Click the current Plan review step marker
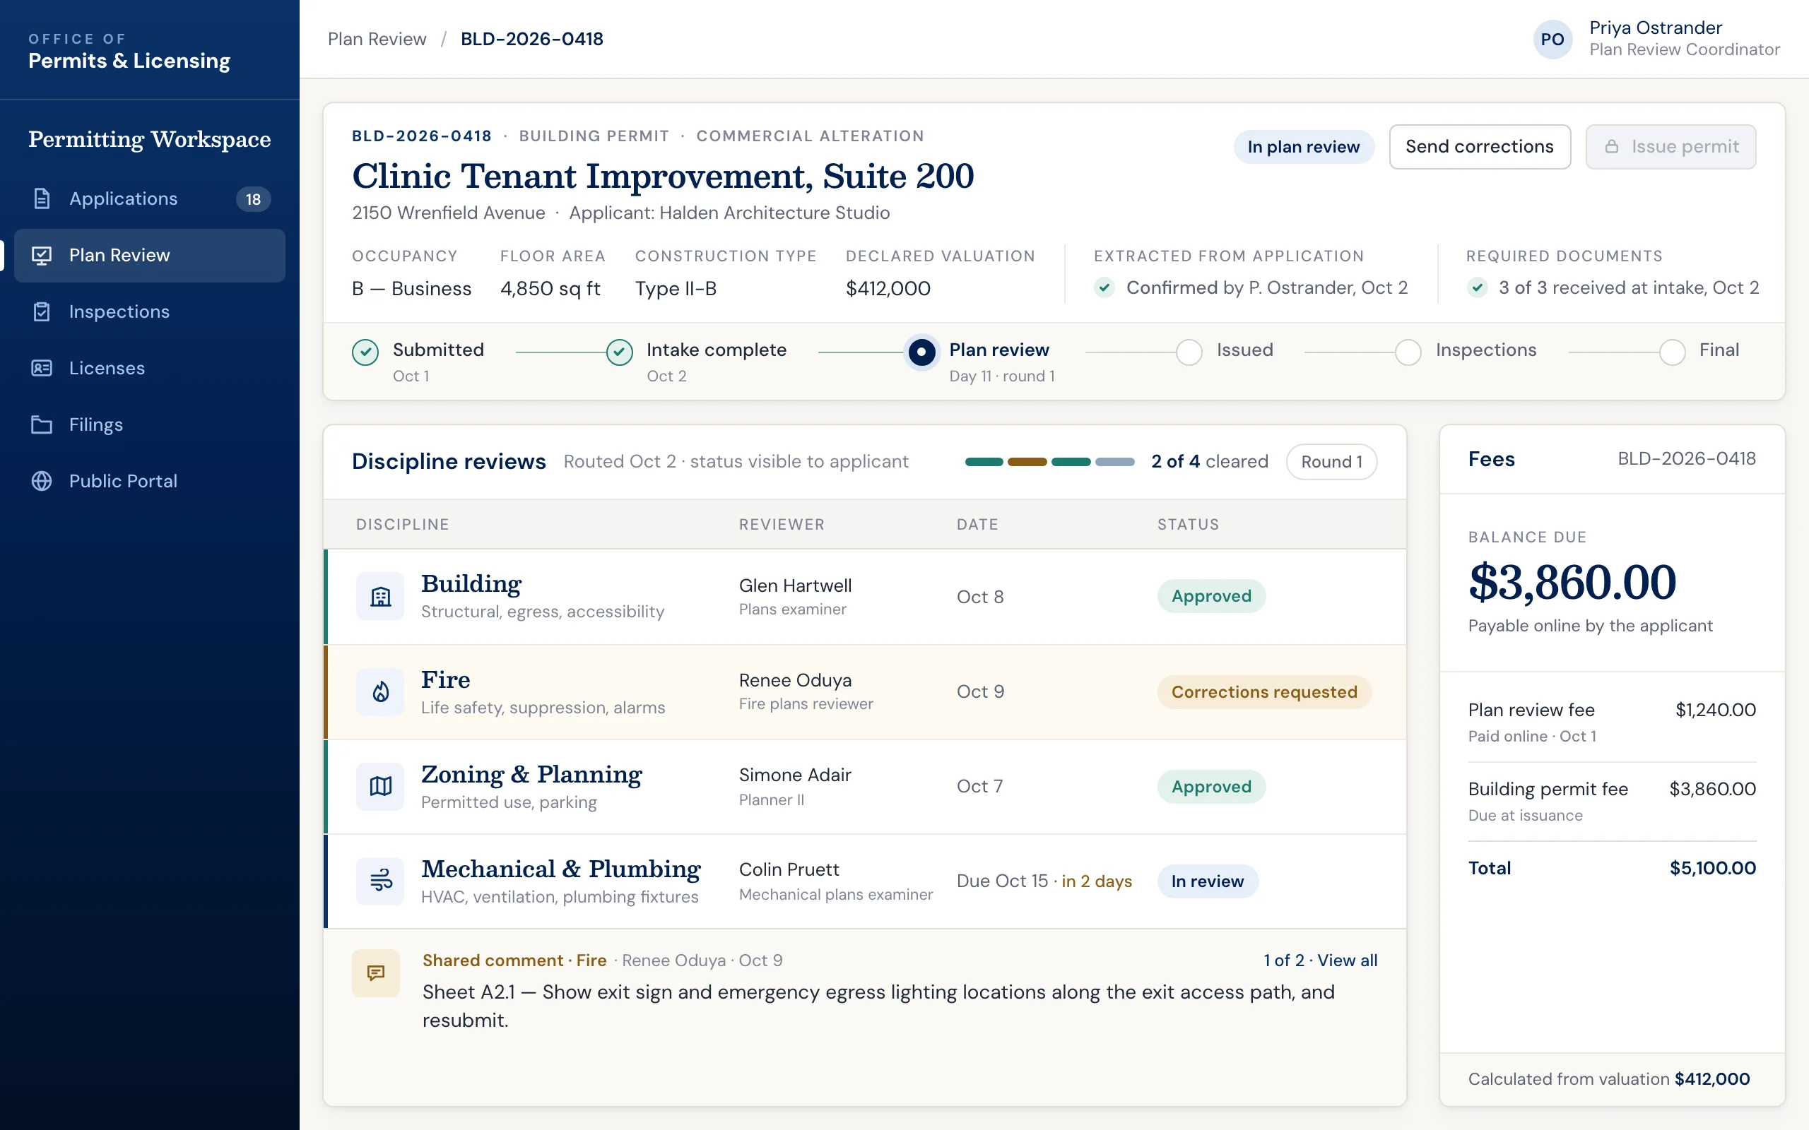This screenshot has width=1809, height=1130. 921,352
